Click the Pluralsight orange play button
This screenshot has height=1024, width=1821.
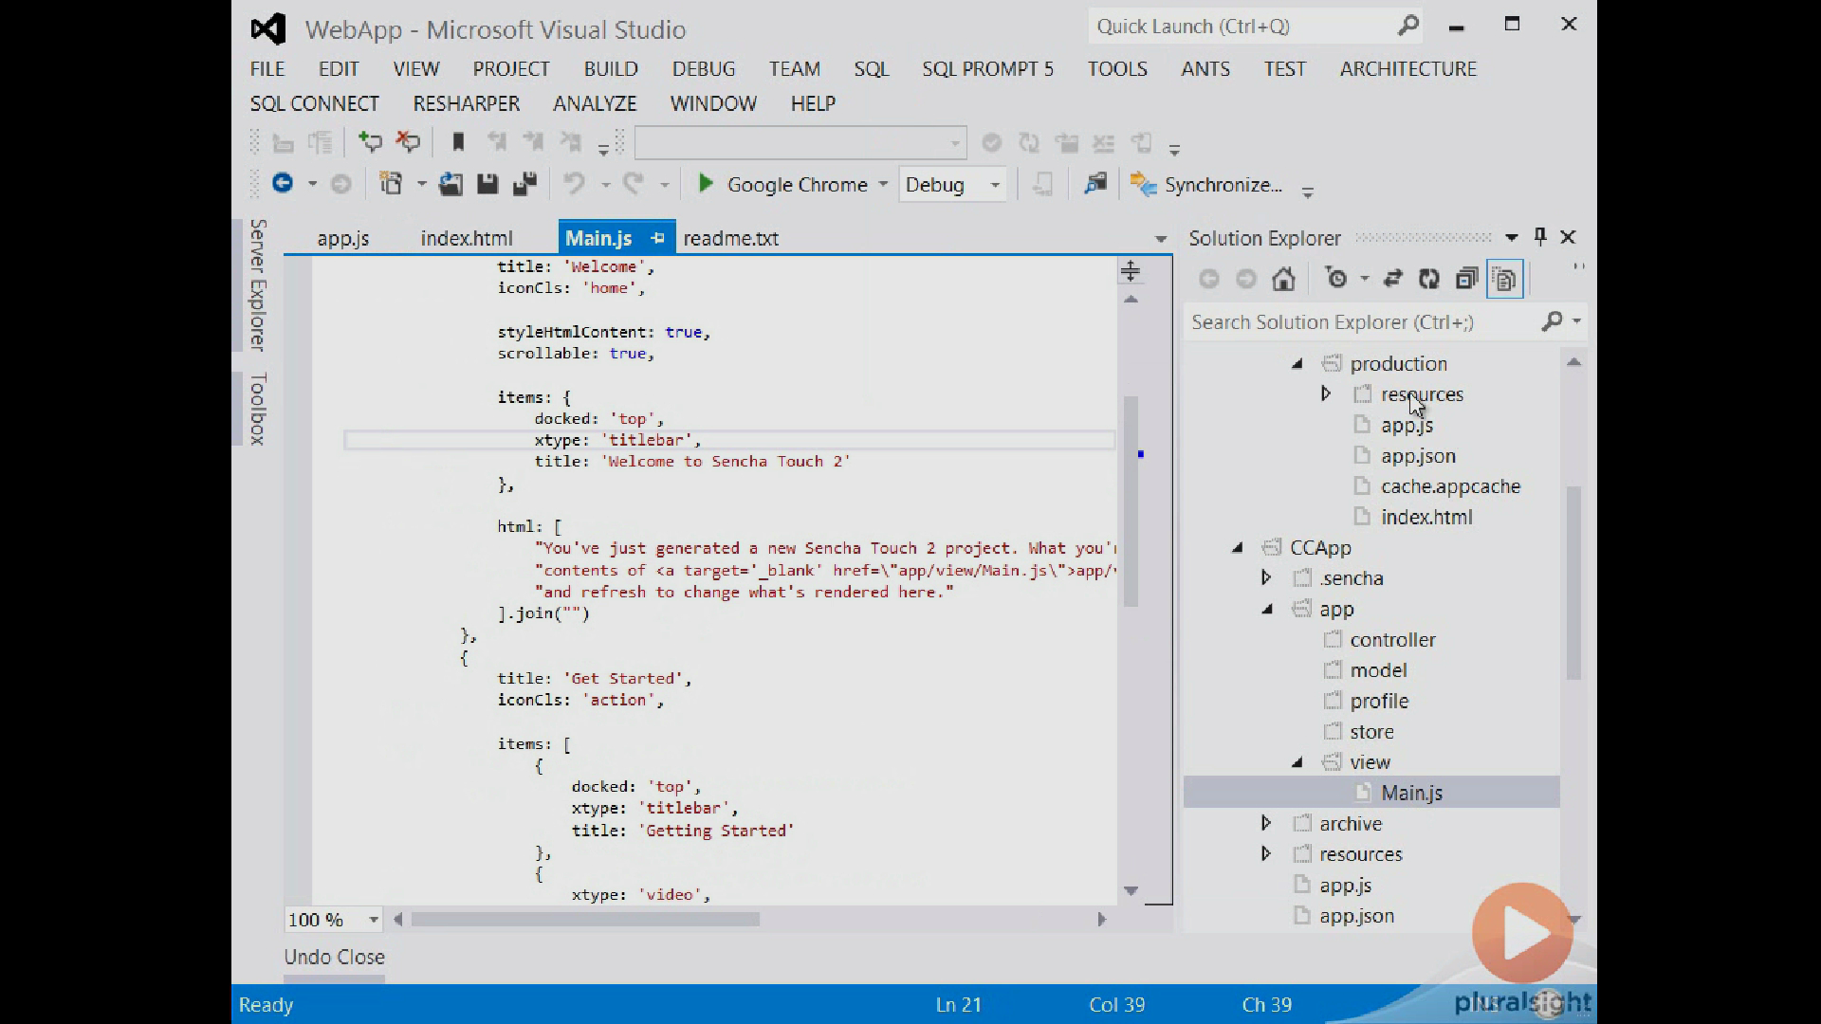coord(1522,933)
